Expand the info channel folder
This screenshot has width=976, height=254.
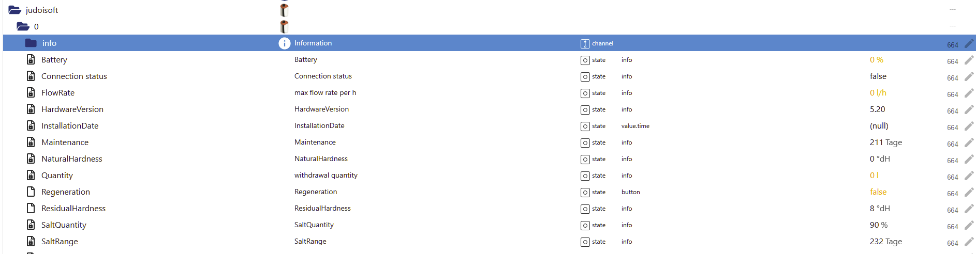click(x=31, y=43)
